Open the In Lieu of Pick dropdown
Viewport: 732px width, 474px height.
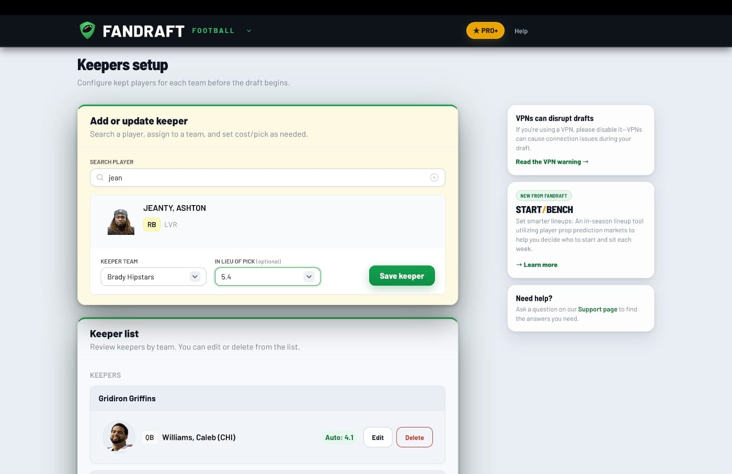[268, 277]
